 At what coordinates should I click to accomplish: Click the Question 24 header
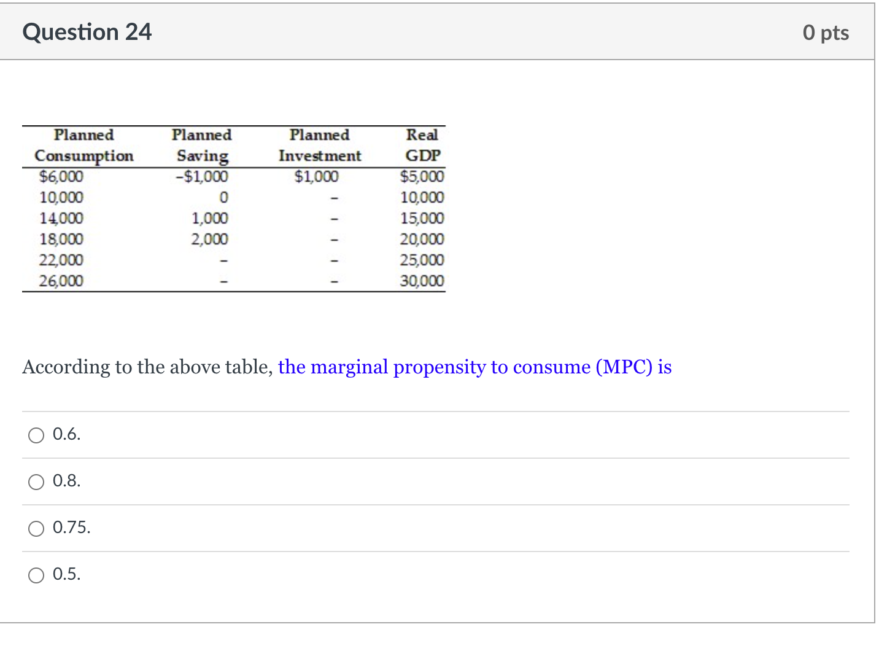pos(87,32)
